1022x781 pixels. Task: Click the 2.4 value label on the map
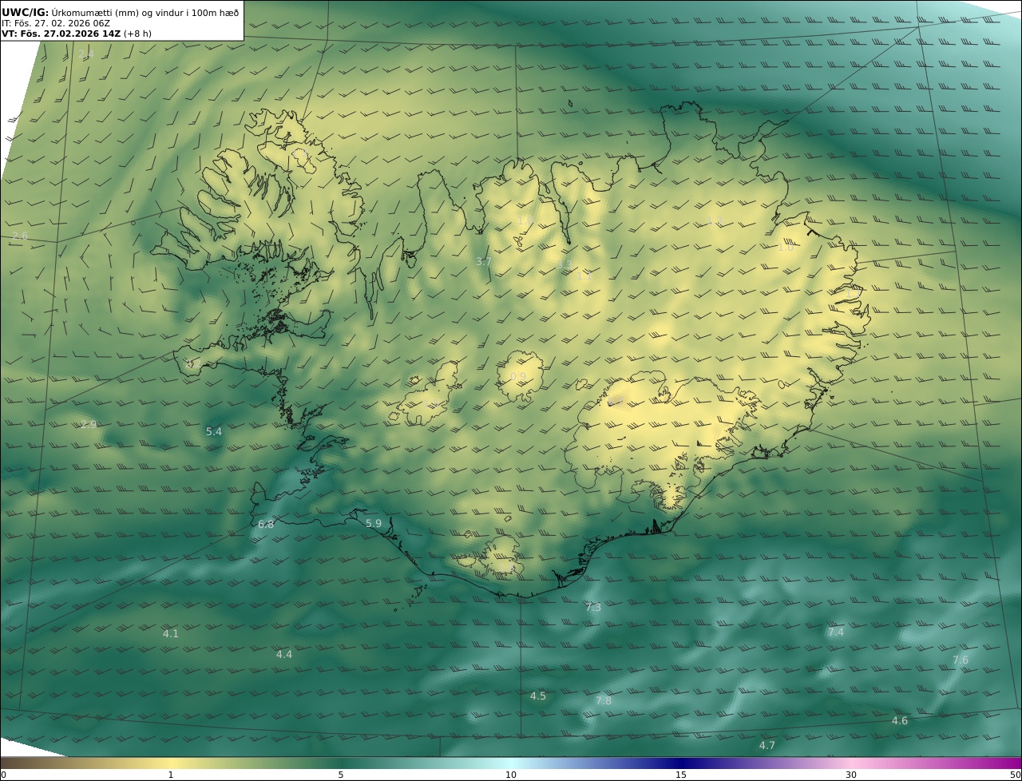[86, 54]
